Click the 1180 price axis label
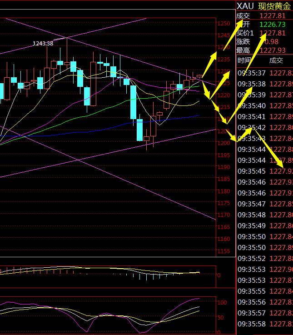The image size is (293, 335). coord(223,191)
